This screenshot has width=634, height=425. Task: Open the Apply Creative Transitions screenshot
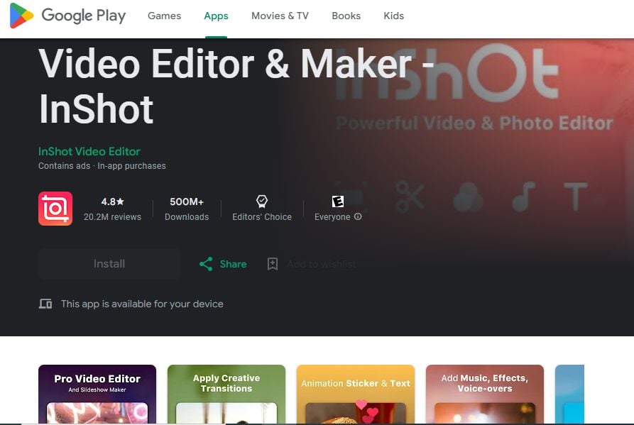point(226,394)
